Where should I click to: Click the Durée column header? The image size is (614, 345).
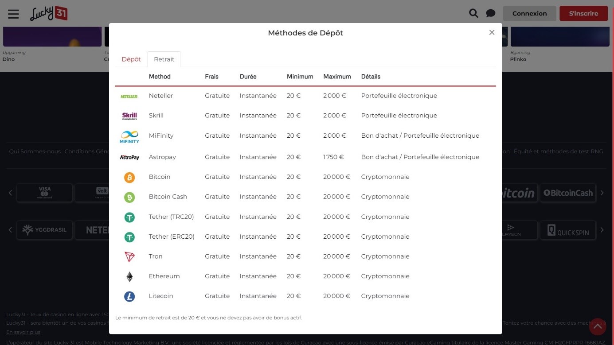click(248, 77)
